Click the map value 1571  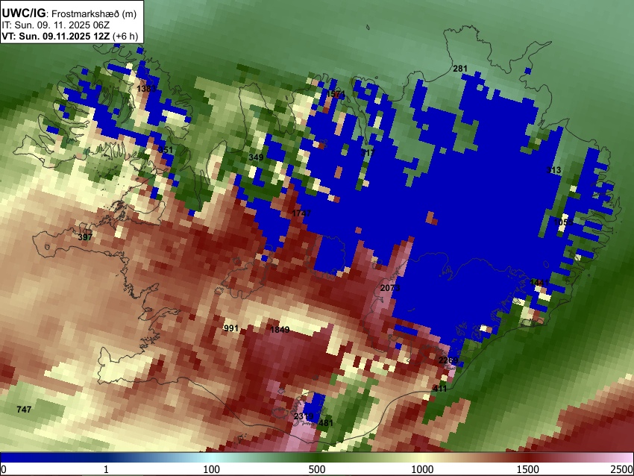coord(336,94)
